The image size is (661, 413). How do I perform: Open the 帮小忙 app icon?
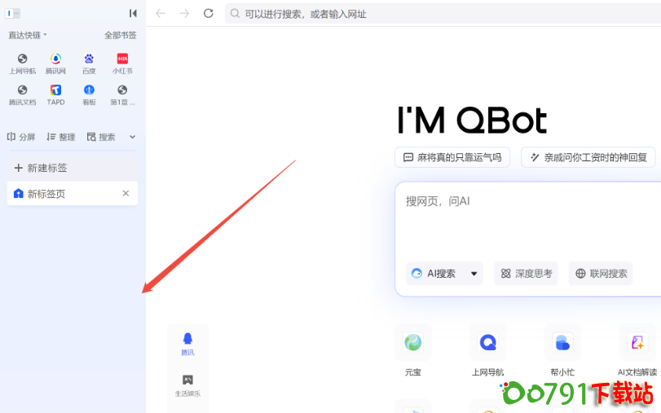click(x=562, y=343)
